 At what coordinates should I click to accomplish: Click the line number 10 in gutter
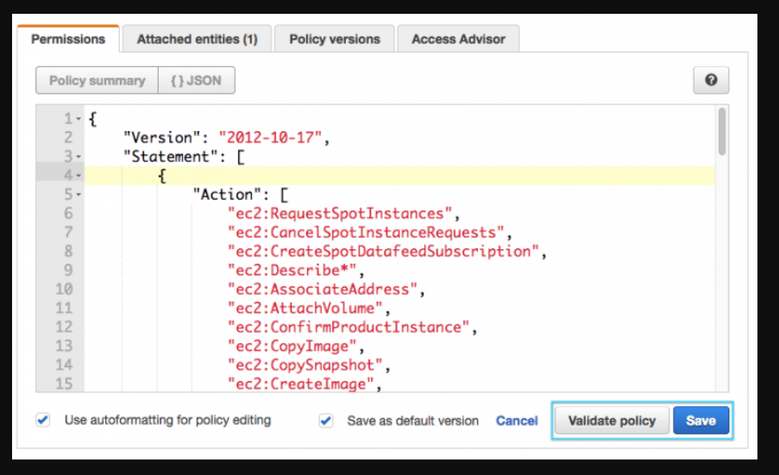point(65,290)
